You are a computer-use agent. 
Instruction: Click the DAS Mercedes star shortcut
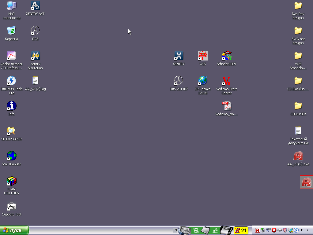pyautogui.click(x=35, y=33)
